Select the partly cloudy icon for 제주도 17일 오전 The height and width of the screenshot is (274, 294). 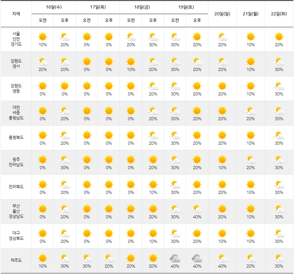click(x=87, y=258)
